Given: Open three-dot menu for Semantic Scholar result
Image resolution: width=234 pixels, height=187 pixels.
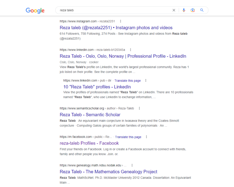Looking at the screenshot, I should (139, 108).
